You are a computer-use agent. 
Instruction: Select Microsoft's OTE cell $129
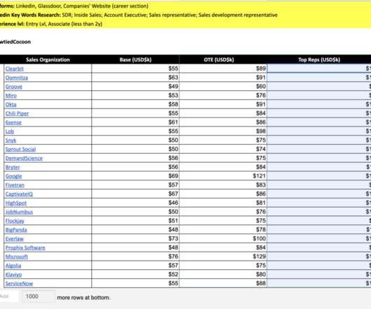[223, 257]
